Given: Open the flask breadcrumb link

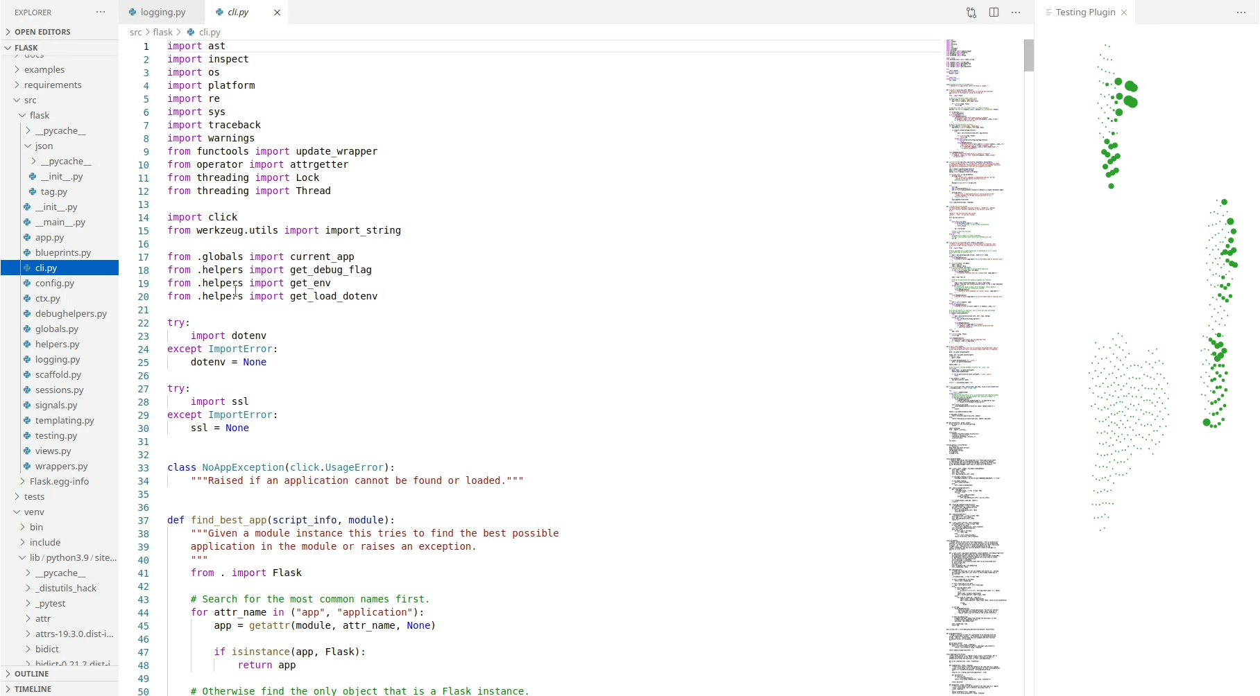Looking at the screenshot, I should (x=162, y=32).
